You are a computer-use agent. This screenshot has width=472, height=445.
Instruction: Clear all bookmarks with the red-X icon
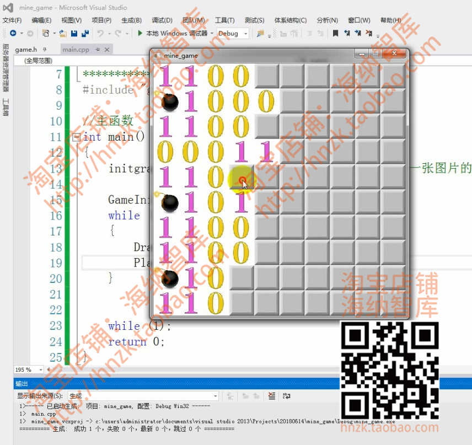[369, 33]
